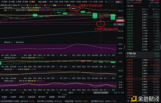Show combined buy-sell order book layout
The image size is (161, 103).
click(150, 6)
